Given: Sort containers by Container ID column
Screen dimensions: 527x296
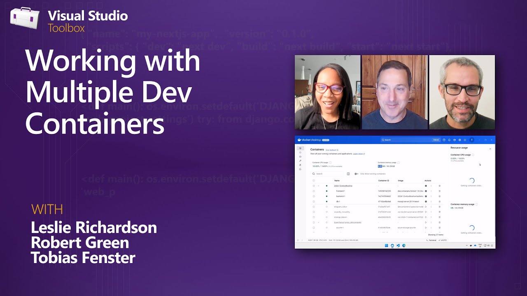Looking at the screenshot, I should click(x=383, y=180).
